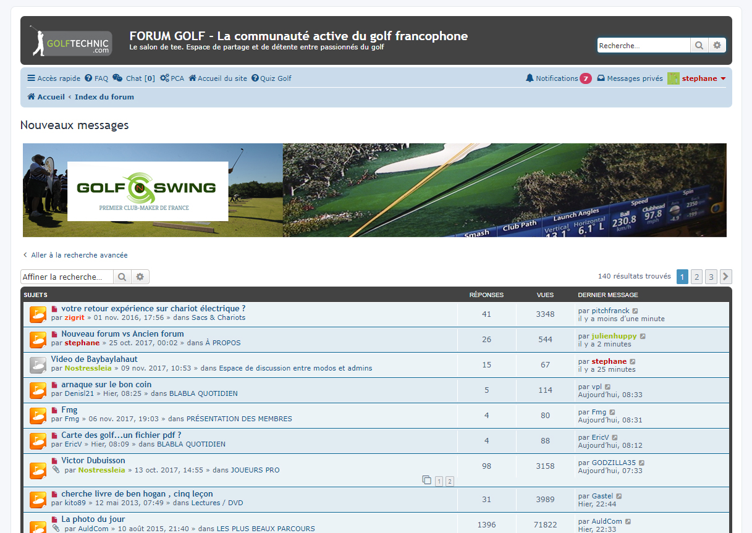
Task: Click the Index du forum breadcrumb
Action: [x=104, y=97]
